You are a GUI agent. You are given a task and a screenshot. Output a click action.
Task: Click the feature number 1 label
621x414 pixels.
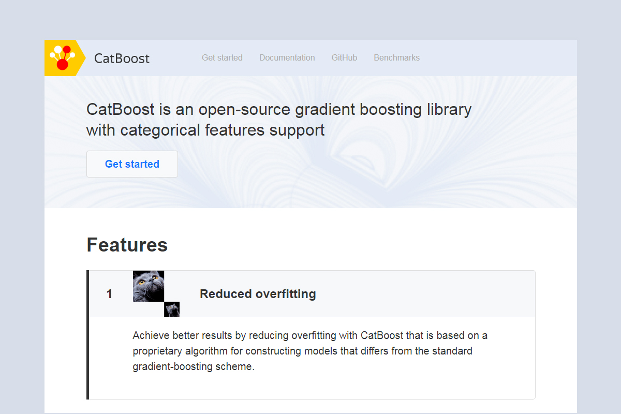pyautogui.click(x=109, y=294)
